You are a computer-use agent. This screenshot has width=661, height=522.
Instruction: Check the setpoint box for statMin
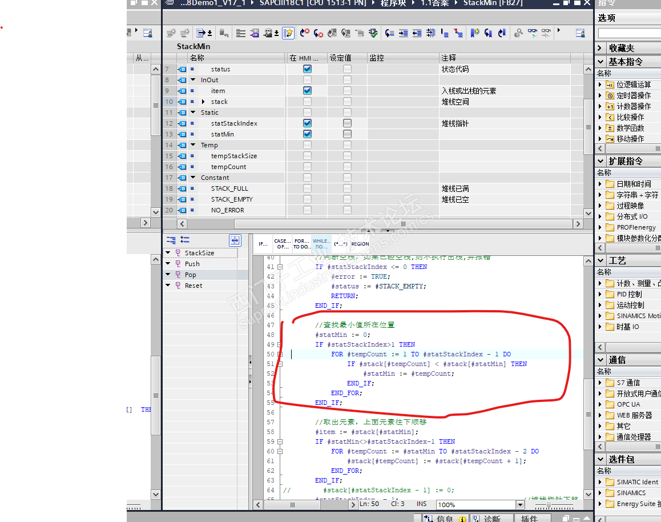click(x=347, y=134)
